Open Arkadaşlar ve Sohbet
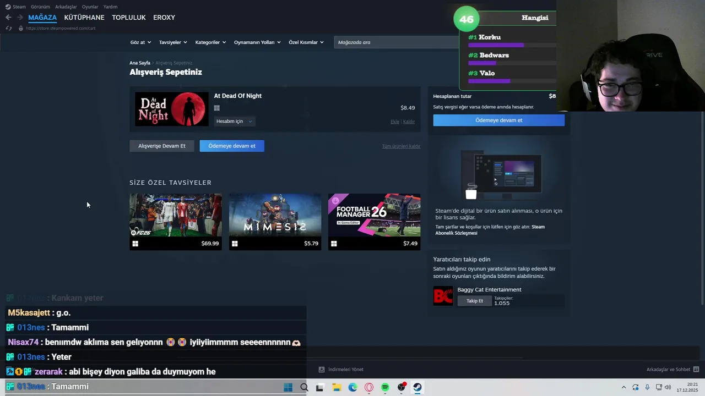 click(668, 370)
